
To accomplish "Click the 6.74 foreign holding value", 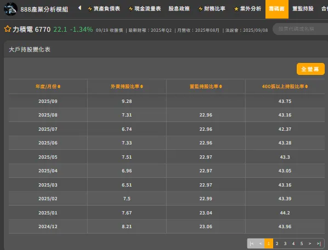I will click(x=127, y=129).
